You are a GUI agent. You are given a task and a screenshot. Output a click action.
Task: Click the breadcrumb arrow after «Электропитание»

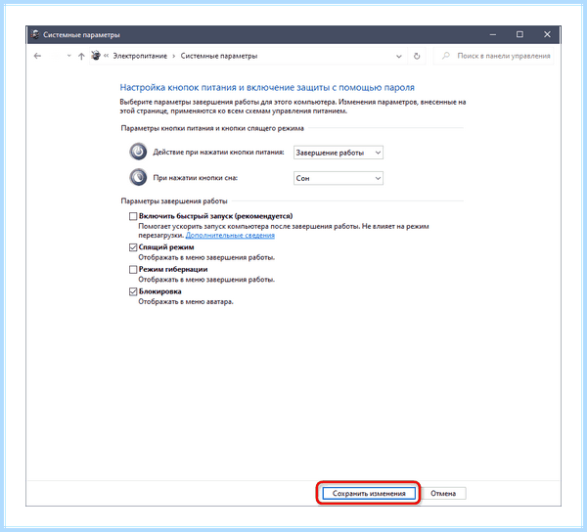[x=174, y=56]
